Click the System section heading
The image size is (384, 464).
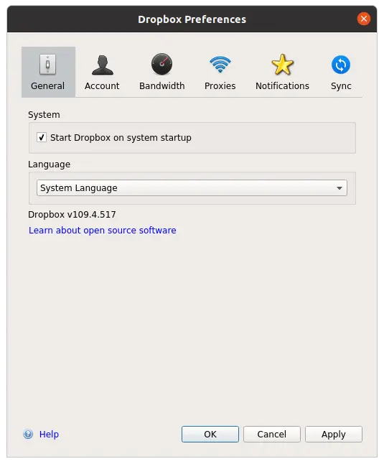[x=44, y=115]
